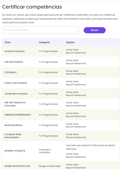Click the Categoria column header

[x=44, y=42]
